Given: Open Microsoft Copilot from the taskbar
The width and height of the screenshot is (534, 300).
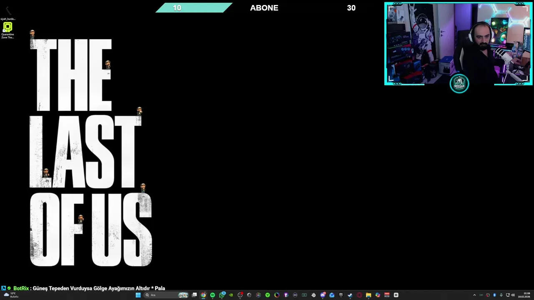Looking at the screenshot, I should (x=378, y=295).
